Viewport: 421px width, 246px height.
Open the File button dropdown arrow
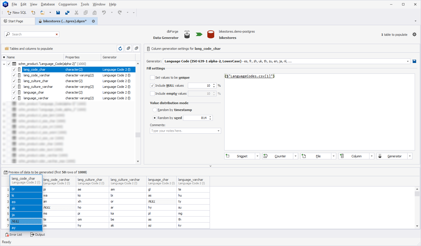334,156
